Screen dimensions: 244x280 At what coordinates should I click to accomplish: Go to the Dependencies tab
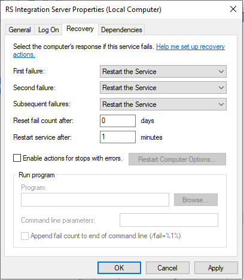pyautogui.click(x=121, y=30)
